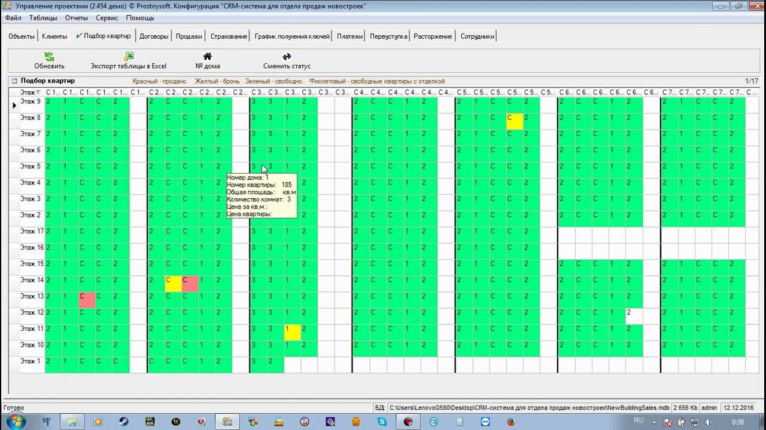Go to the Платежи tab
Viewport: 766px width, 430px height.
tap(349, 36)
